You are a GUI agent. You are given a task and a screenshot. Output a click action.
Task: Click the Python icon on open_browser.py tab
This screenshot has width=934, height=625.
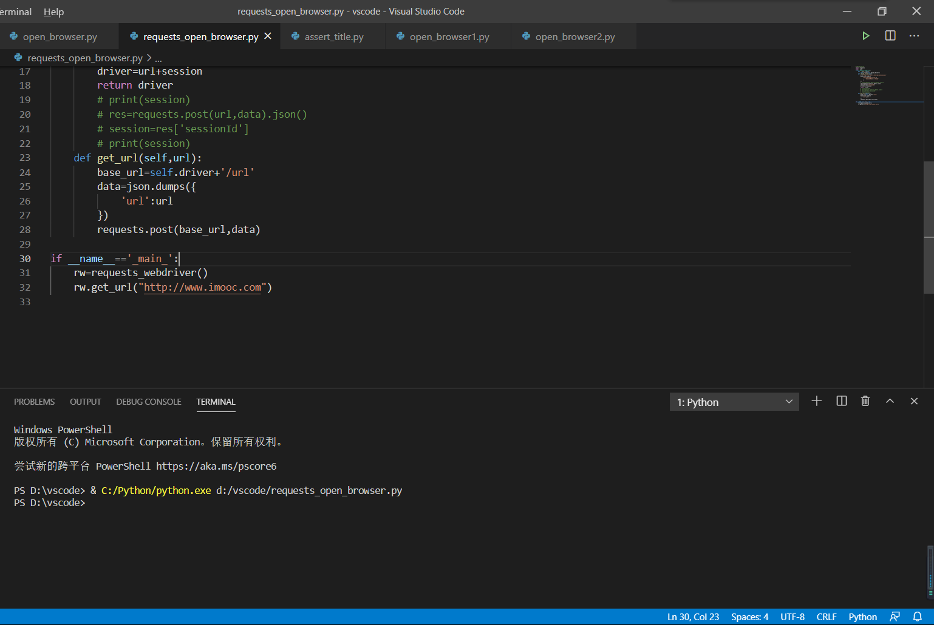pyautogui.click(x=14, y=36)
